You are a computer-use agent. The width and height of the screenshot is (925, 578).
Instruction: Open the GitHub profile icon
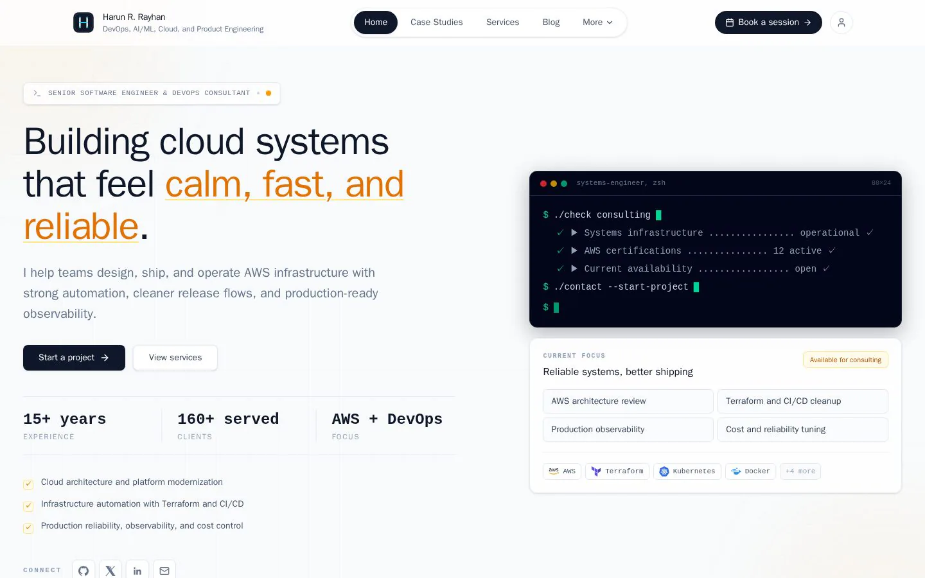[x=84, y=570]
